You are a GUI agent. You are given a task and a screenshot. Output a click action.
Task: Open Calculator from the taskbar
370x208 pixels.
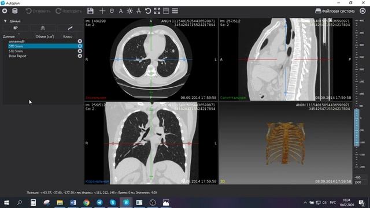33,203
